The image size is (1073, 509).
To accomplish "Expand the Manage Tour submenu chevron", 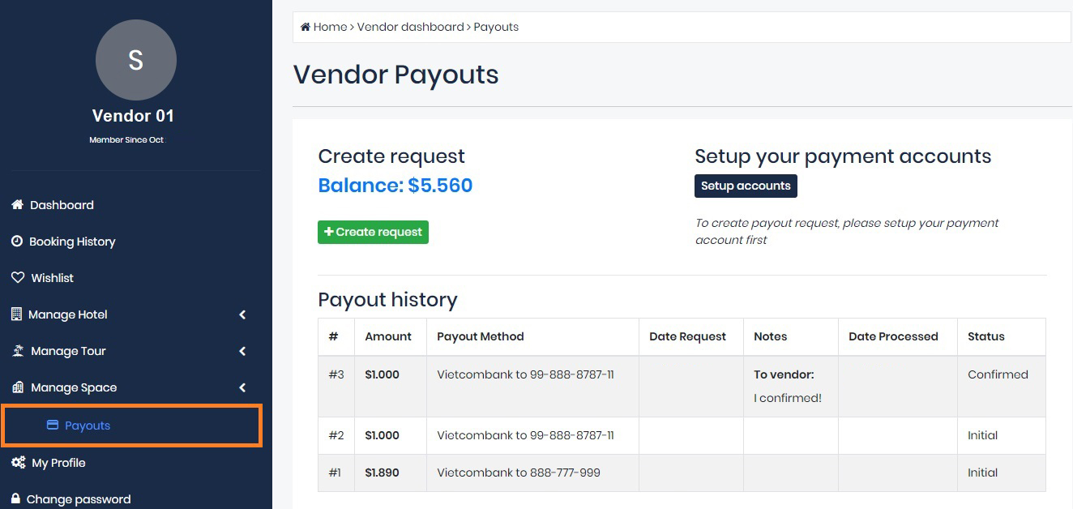I will 242,351.
